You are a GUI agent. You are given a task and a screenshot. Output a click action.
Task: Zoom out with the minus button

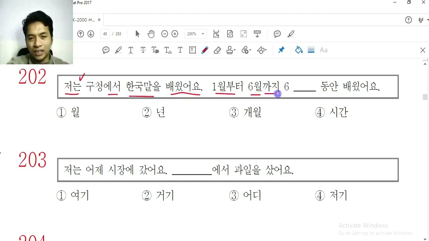164,34
